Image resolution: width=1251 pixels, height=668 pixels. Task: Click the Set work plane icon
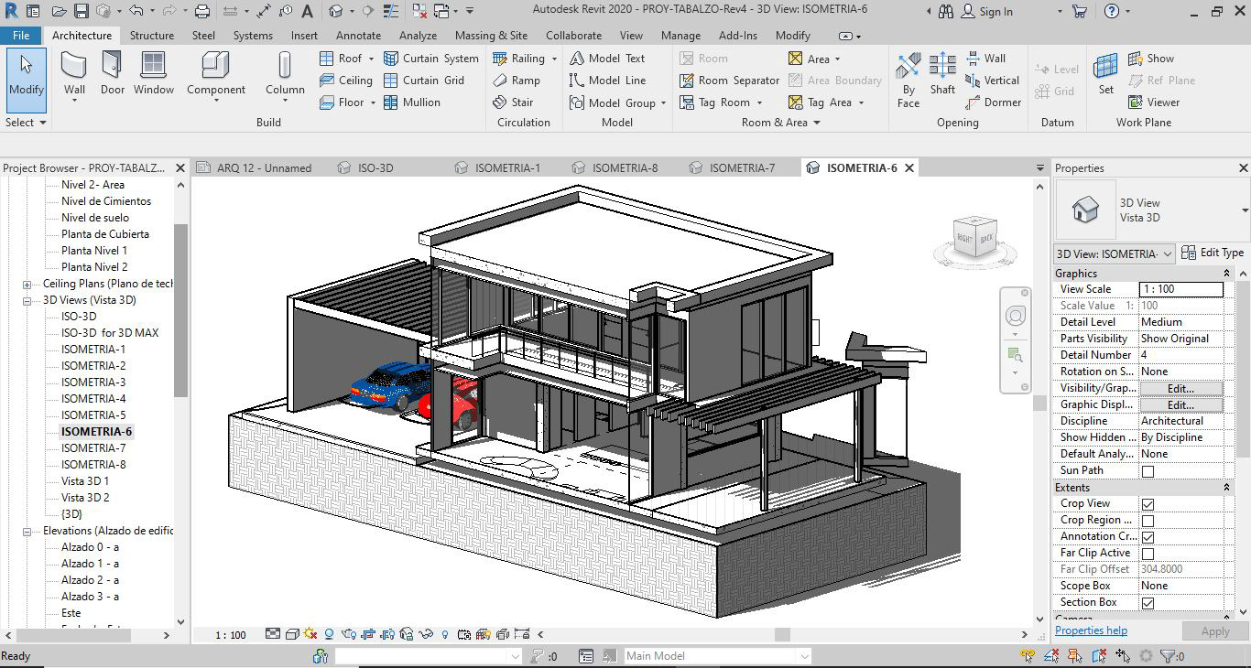(x=1106, y=73)
